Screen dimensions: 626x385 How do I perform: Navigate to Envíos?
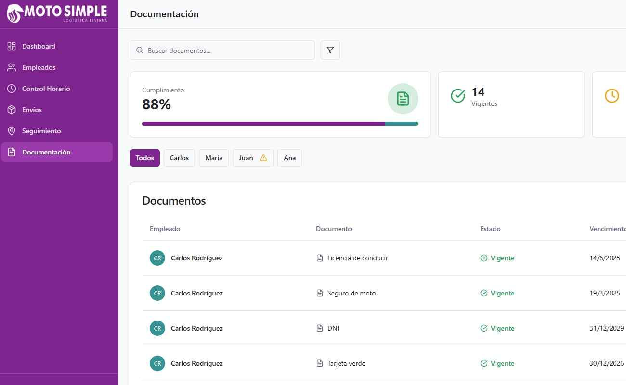(57, 110)
